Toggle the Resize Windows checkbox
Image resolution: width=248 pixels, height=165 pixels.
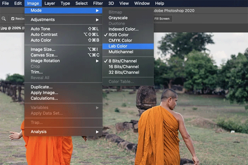13,19
